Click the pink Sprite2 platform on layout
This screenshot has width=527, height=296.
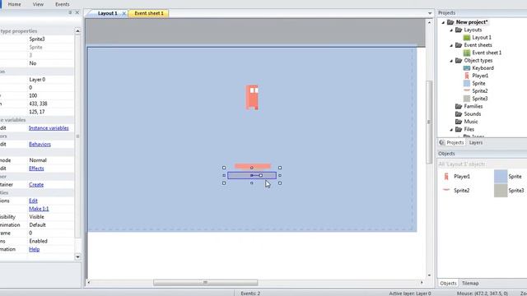pos(253,166)
